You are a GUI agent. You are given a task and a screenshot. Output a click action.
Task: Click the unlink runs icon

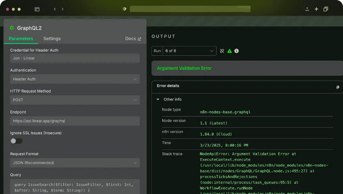point(222,51)
